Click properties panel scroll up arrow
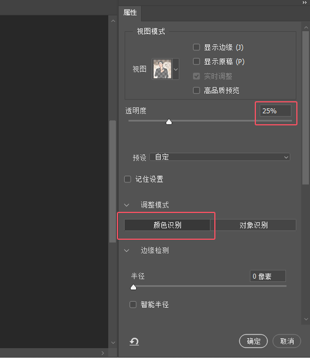The width and height of the screenshot is (310, 358). [x=306, y=27]
